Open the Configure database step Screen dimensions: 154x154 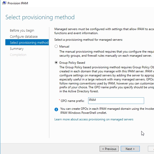pyautogui.click(x=24, y=37)
